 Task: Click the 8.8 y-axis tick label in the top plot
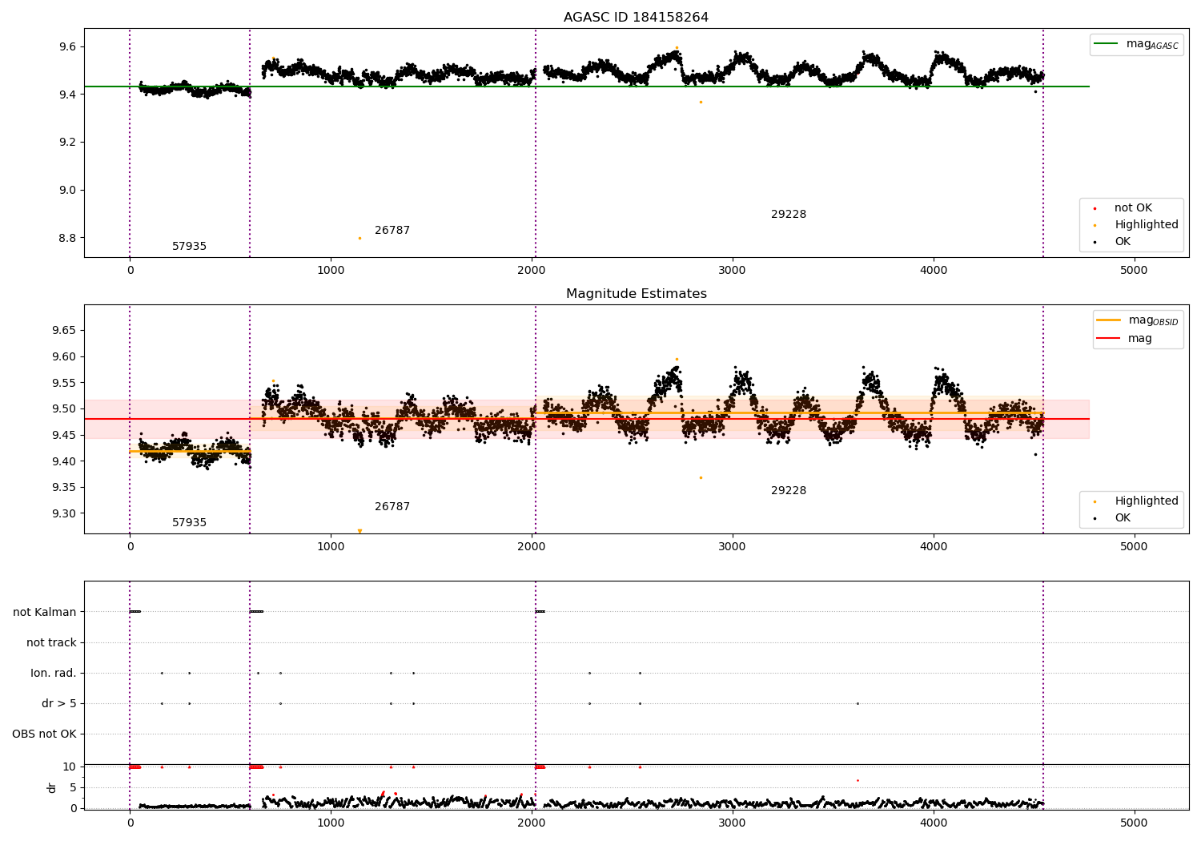click(68, 239)
